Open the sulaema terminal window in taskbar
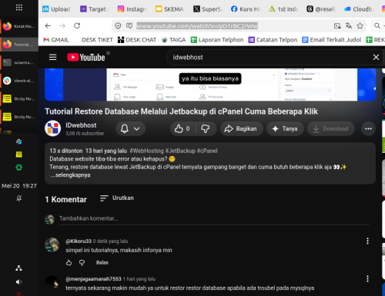This screenshot has height=296, width=385. pos(19,62)
